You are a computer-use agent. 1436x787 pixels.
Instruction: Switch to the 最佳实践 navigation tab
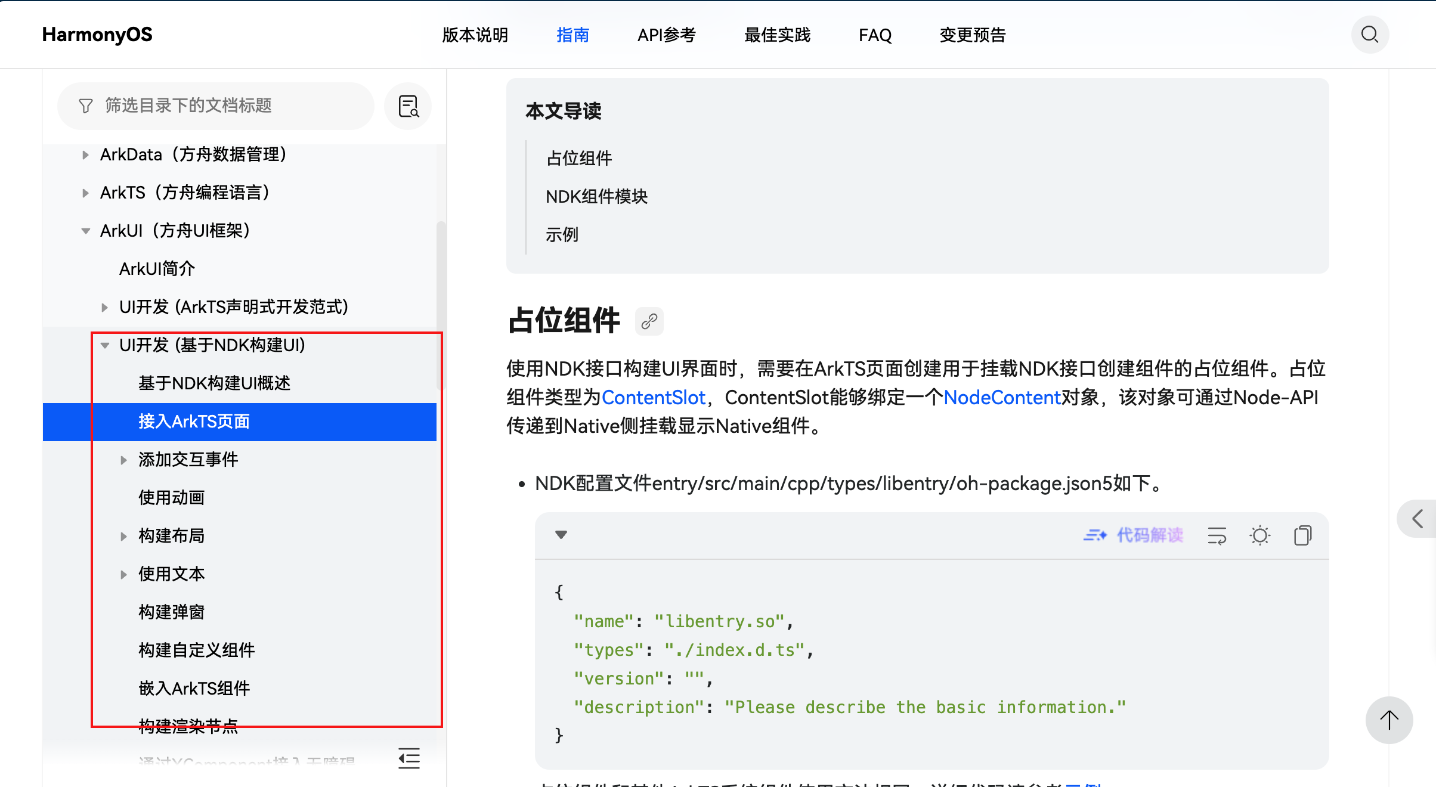(x=777, y=35)
